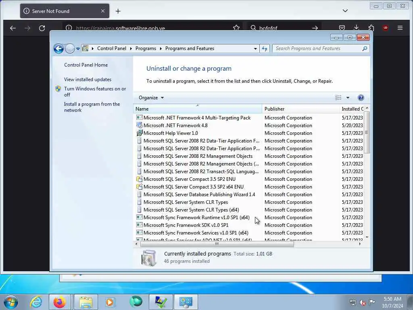Reload the Firefox page
The height and width of the screenshot is (310, 413).
42,28
